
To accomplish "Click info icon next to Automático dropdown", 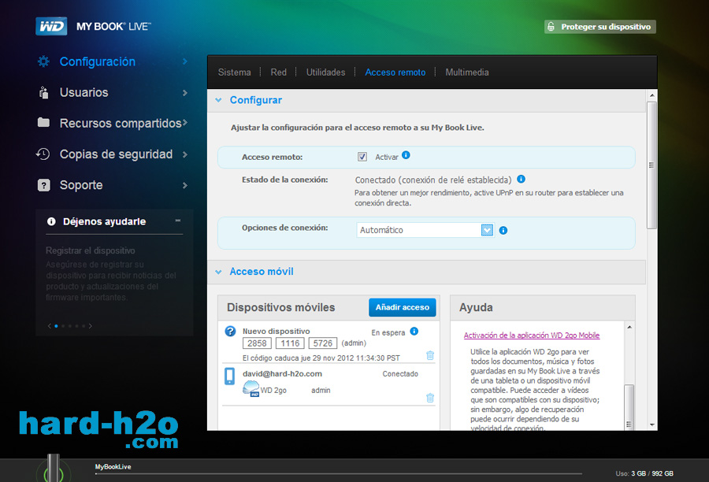I will point(503,231).
